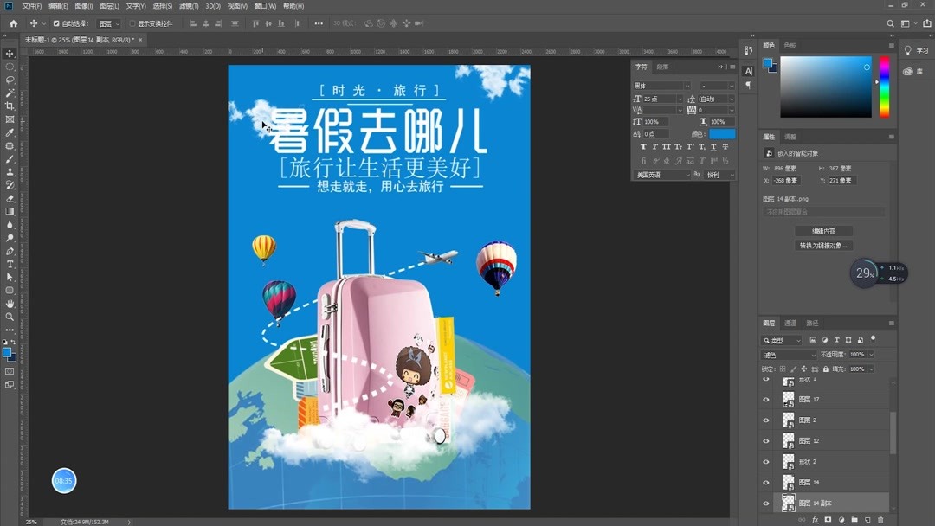Hide the 图层 17 layer
The height and width of the screenshot is (526, 935).
tap(765, 399)
